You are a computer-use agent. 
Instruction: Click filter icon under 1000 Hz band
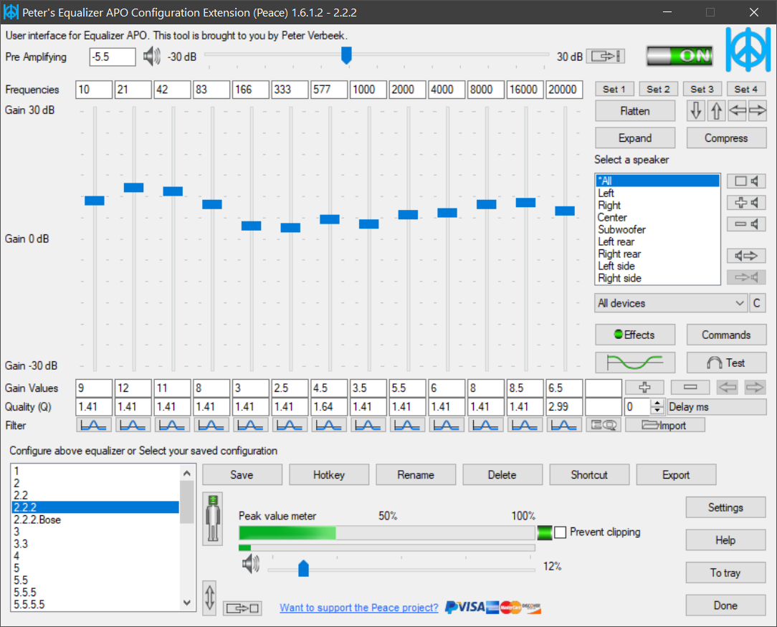[x=368, y=425]
